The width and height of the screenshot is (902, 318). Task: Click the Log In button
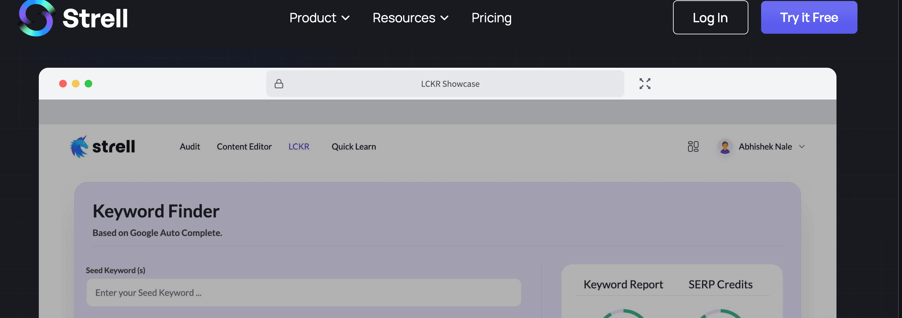[710, 17]
